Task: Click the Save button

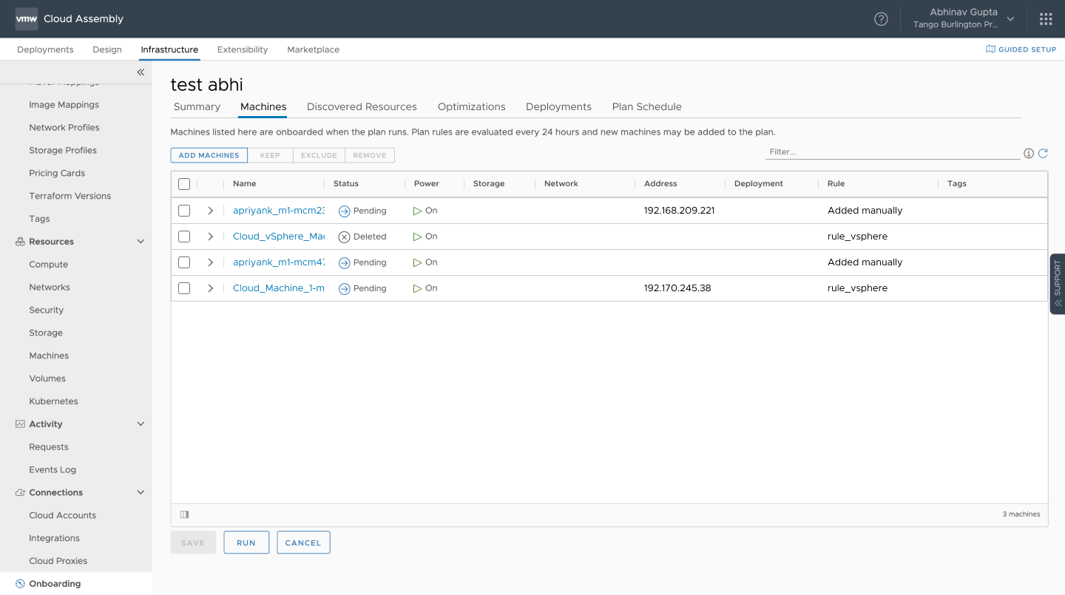Action: 193,543
